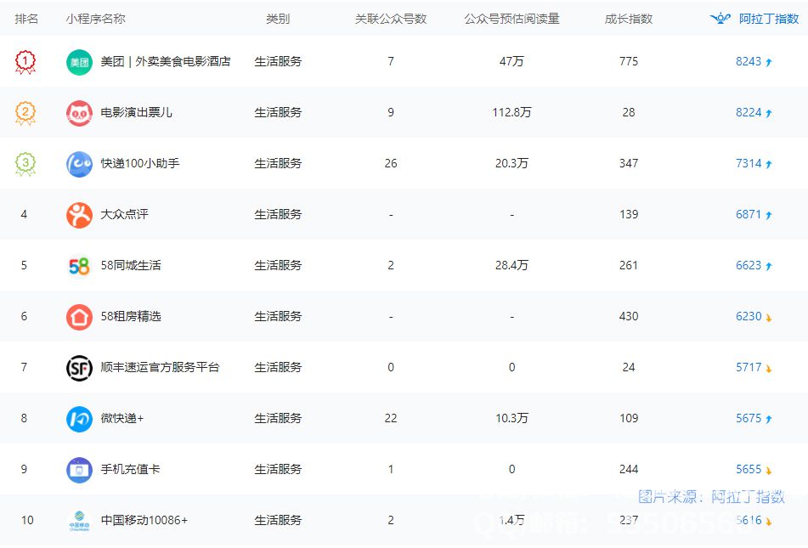Image resolution: width=808 pixels, height=548 pixels.
Task: Click the growth index value 430
Action: coord(629,317)
